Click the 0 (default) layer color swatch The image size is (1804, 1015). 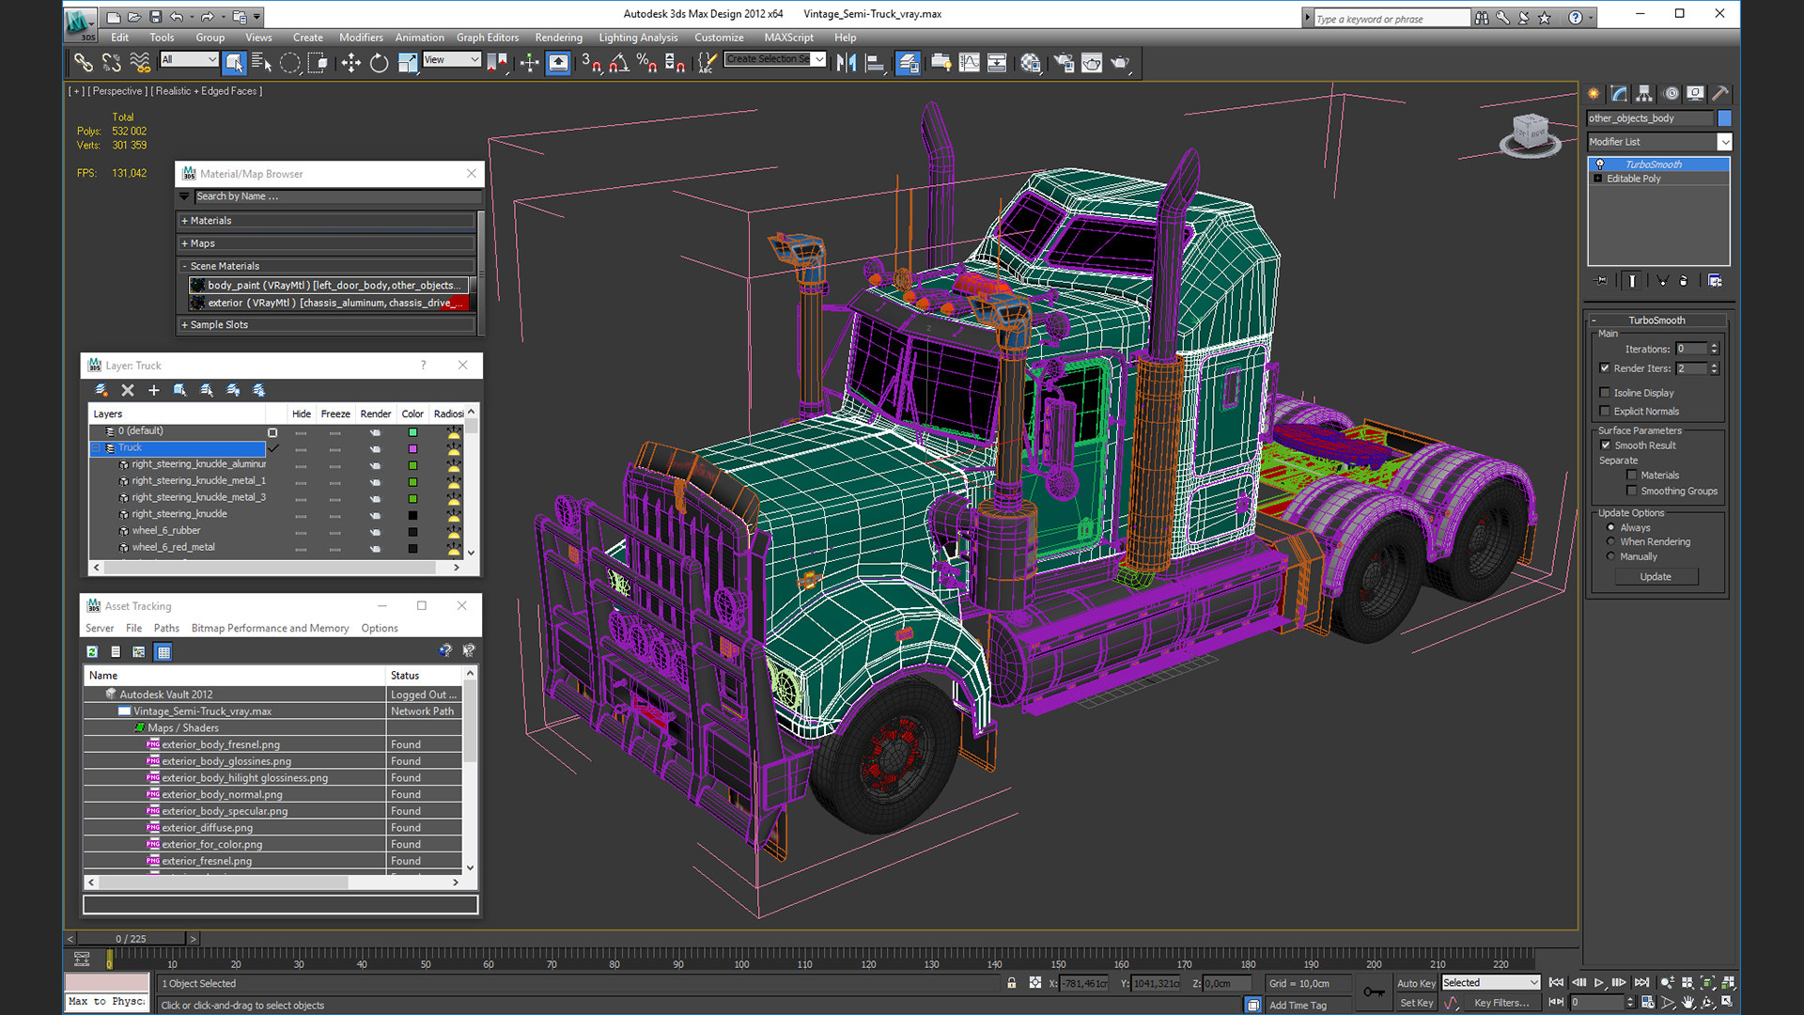tap(412, 432)
